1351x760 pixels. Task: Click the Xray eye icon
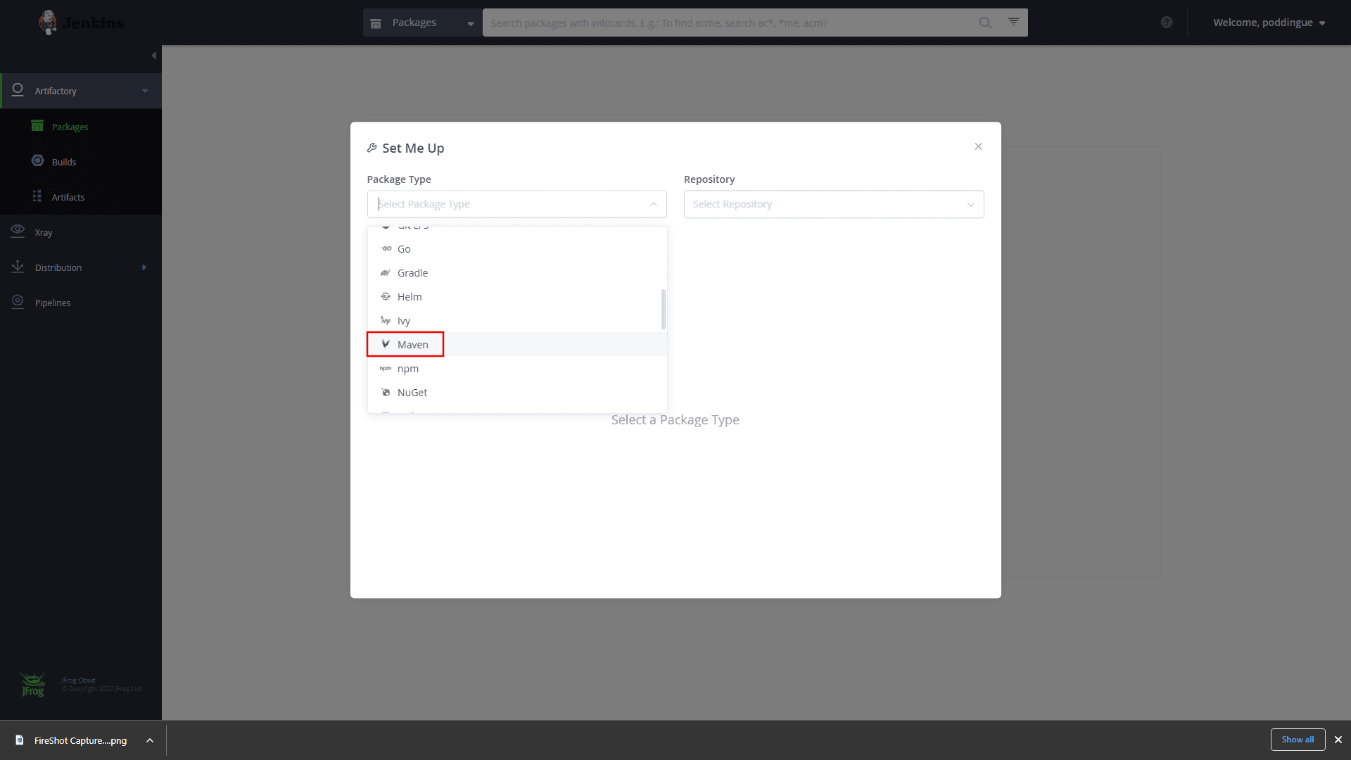(x=18, y=230)
